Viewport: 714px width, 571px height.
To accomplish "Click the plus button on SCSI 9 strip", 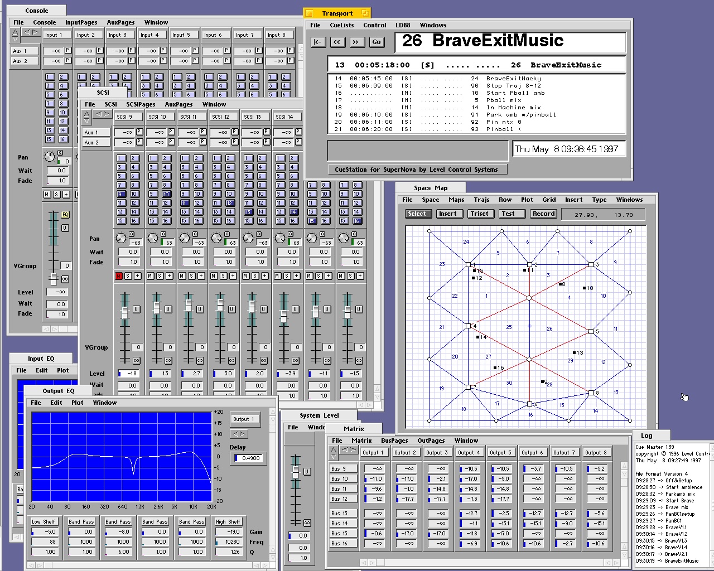I will [x=137, y=276].
